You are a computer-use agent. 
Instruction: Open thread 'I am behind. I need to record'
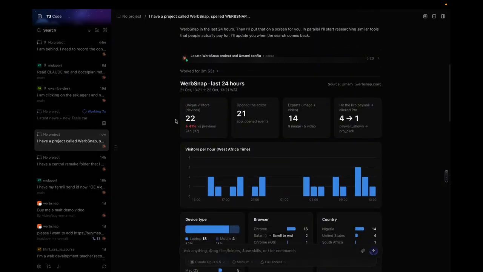point(71,49)
